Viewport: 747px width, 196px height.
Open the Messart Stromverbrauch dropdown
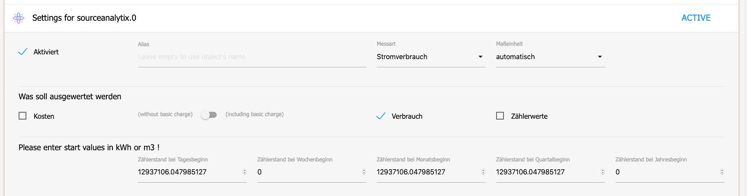[431, 57]
